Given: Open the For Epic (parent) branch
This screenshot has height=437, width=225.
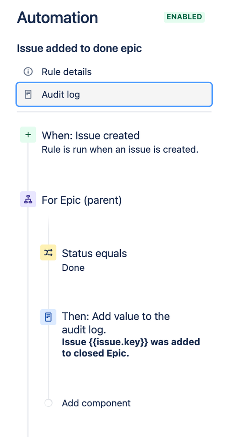Looking at the screenshot, I should 82,200.
